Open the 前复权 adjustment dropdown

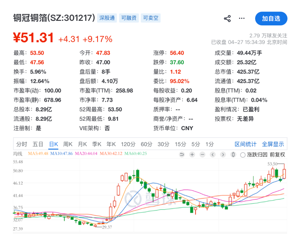pos(277,155)
